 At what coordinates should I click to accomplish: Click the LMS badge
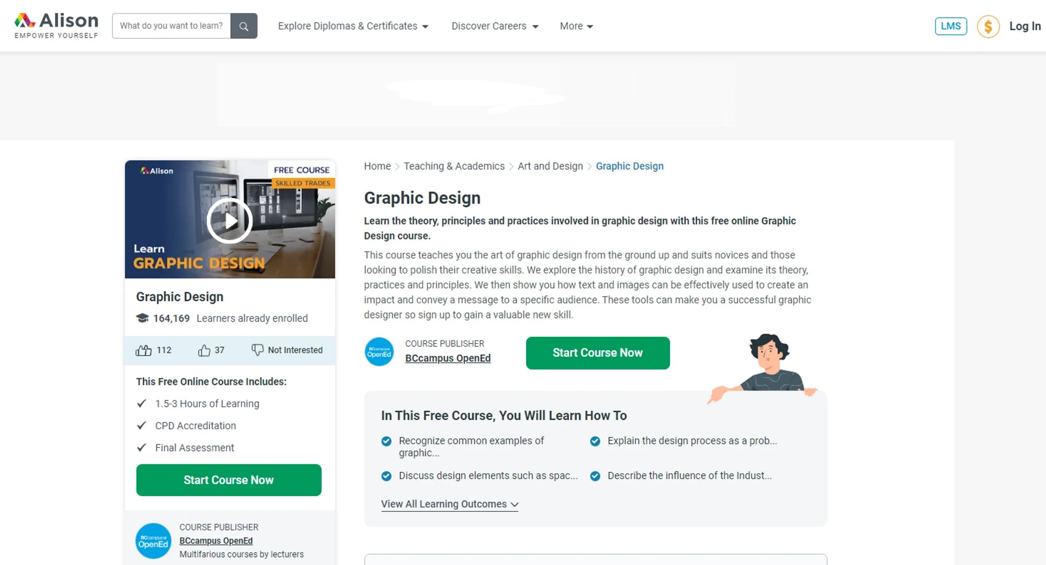click(950, 26)
